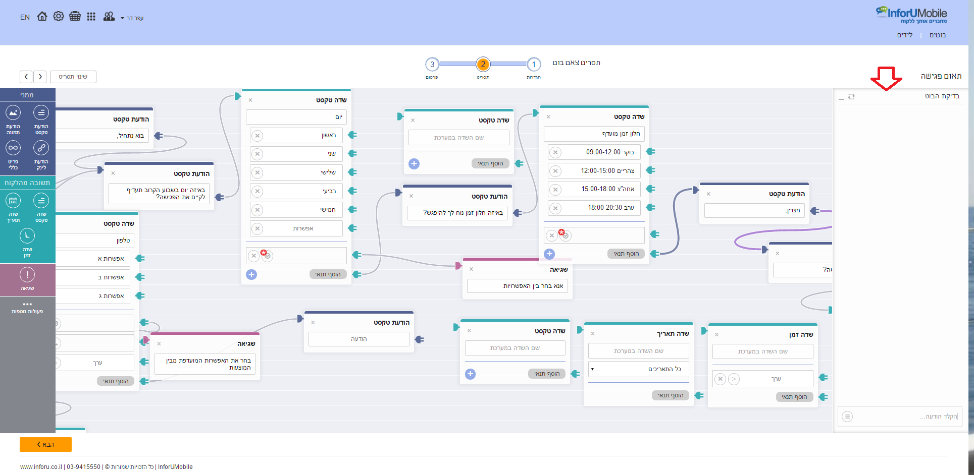
Task: Open the shopping basket icon
Action: [75, 17]
